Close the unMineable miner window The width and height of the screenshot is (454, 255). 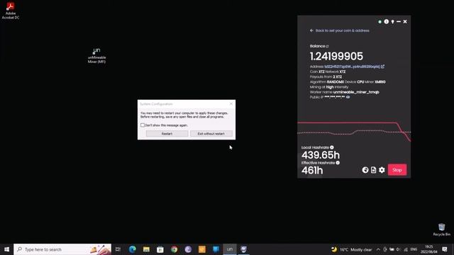coord(405,22)
